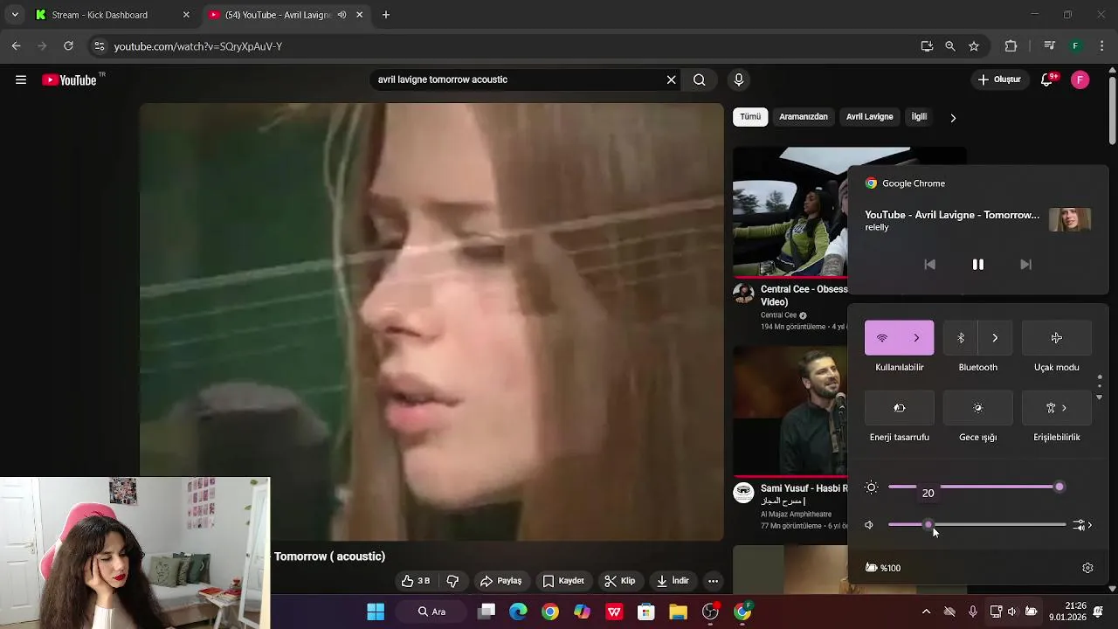Screen dimensions: 1118x629
Task: Open WPS Office from taskbar
Action: [614, 612]
